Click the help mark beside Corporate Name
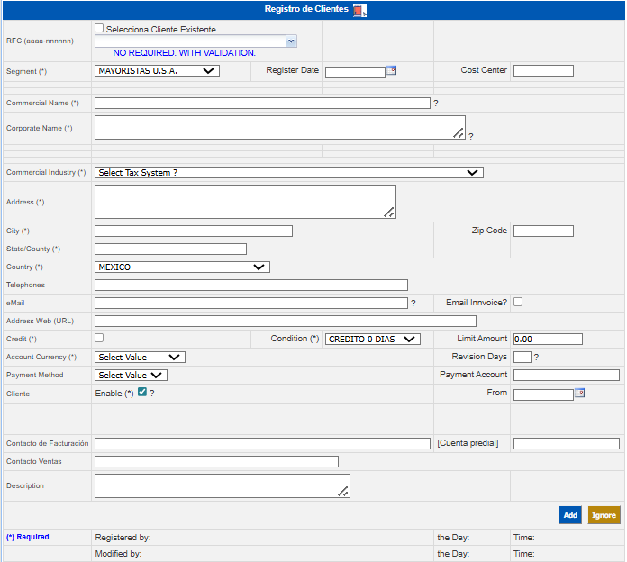The width and height of the screenshot is (627, 562). 470,137
